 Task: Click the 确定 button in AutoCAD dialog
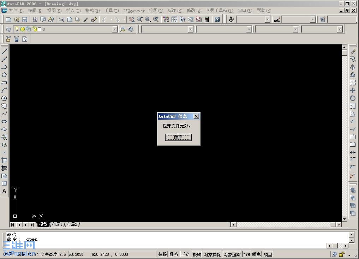[178, 137]
